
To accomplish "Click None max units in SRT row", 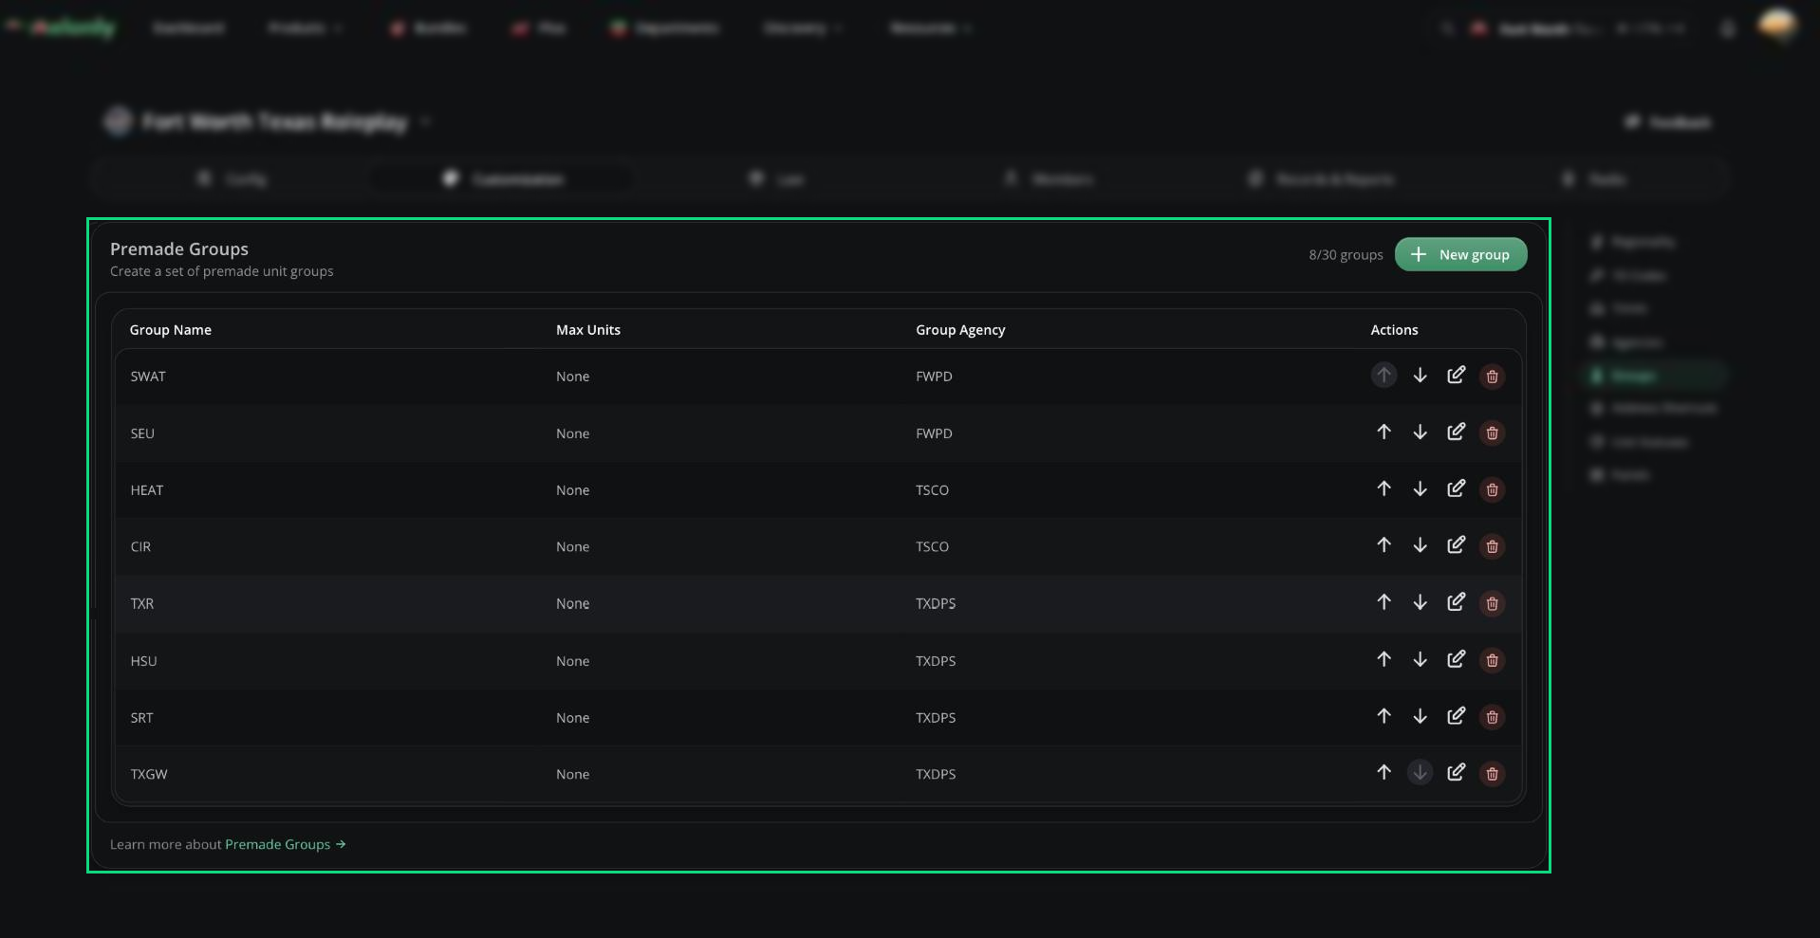I will 572,718.
